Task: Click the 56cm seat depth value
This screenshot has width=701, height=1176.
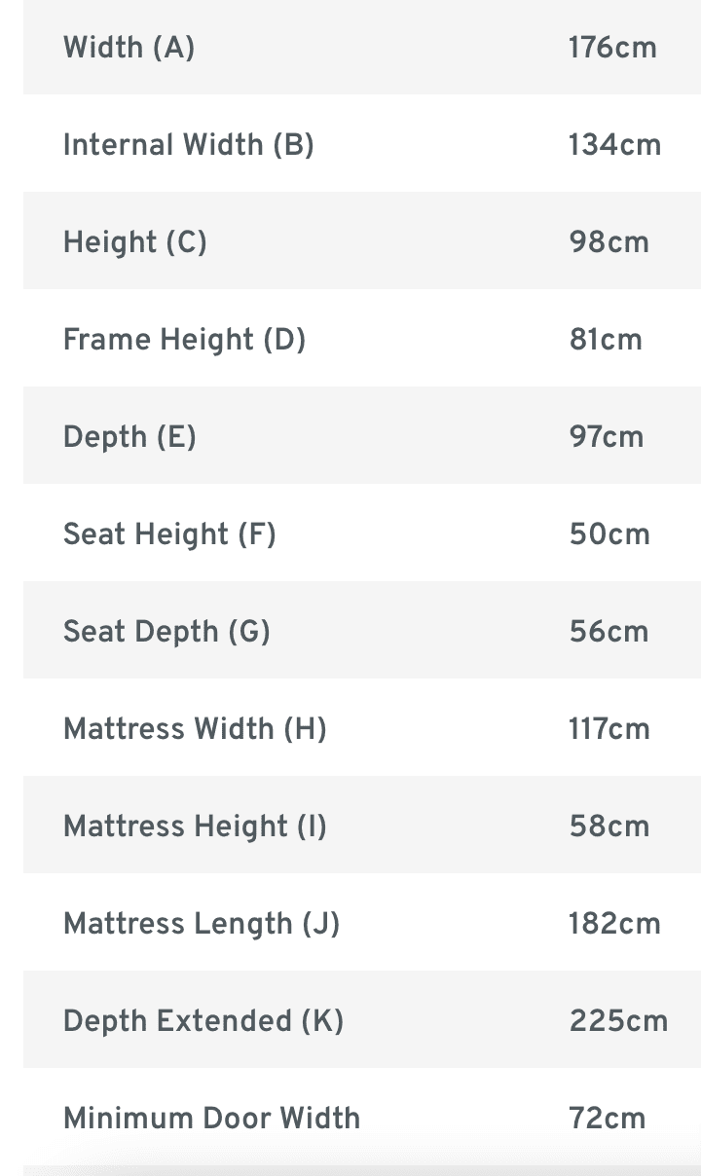Action: pyautogui.click(x=609, y=632)
